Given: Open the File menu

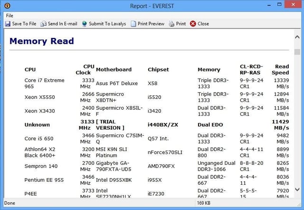Looking at the screenshot, I should click(9, 16).
